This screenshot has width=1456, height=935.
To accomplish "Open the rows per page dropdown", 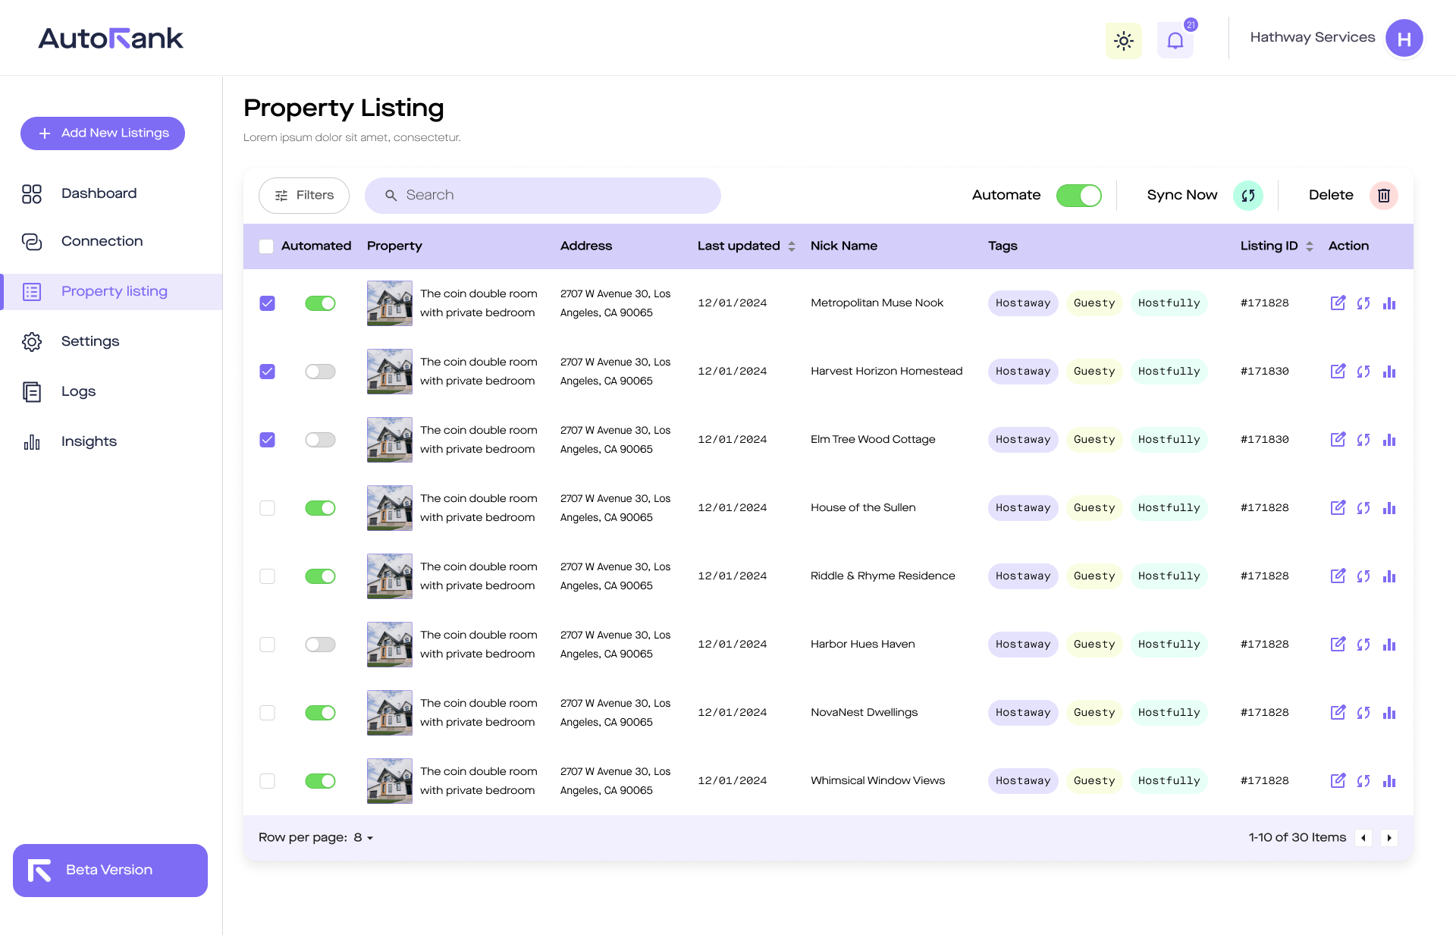I will [x=363, y=838].
